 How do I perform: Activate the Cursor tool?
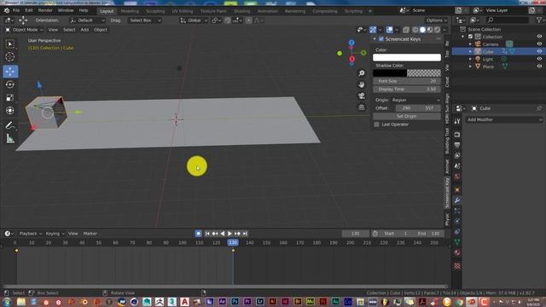point(10,57)
